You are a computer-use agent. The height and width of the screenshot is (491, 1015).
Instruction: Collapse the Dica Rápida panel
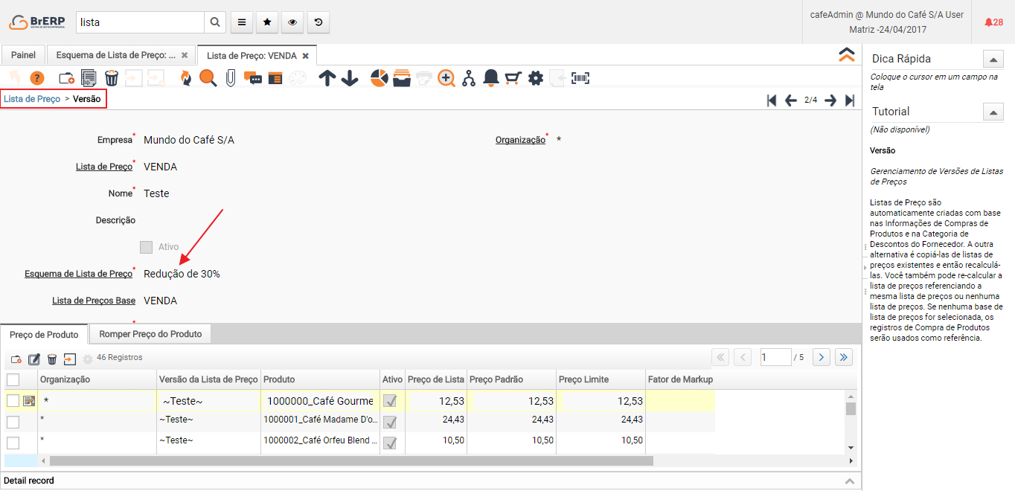(x=993, y=60)
